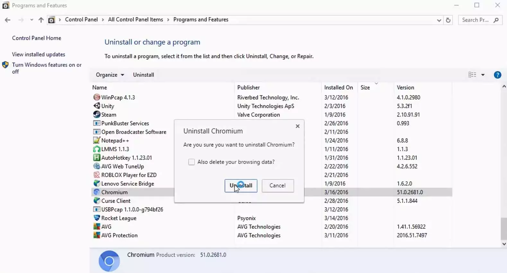Click the USBPcap program icon
Image resolution: width=507 pixels, height=273 pixels.
tap(96, 209)
